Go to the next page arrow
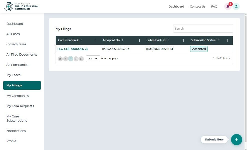The image size is (247, 150). tap(76, 59)
